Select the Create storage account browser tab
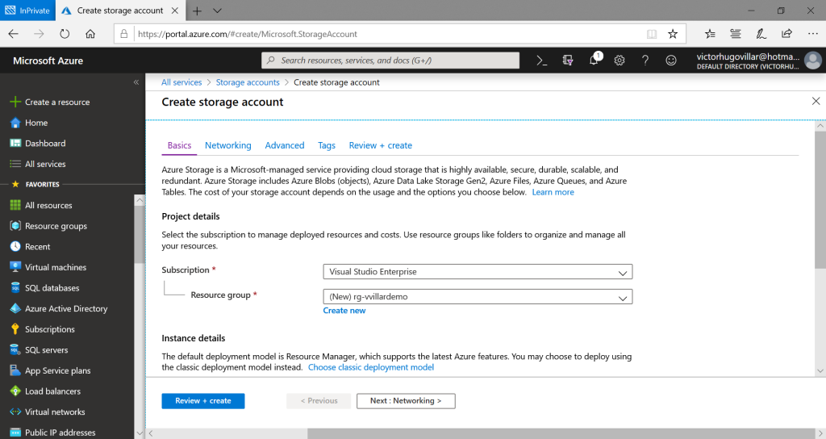 point(119,10)
